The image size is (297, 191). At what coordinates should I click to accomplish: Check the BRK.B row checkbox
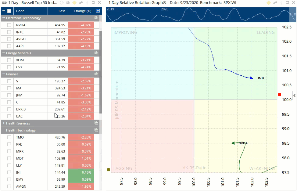pos(9,109)
